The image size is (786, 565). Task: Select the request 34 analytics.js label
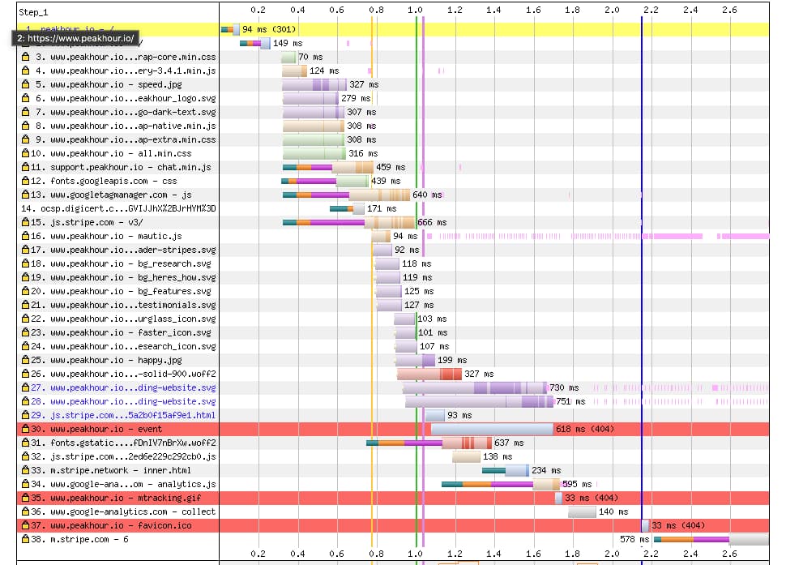(x=123, y=484)
